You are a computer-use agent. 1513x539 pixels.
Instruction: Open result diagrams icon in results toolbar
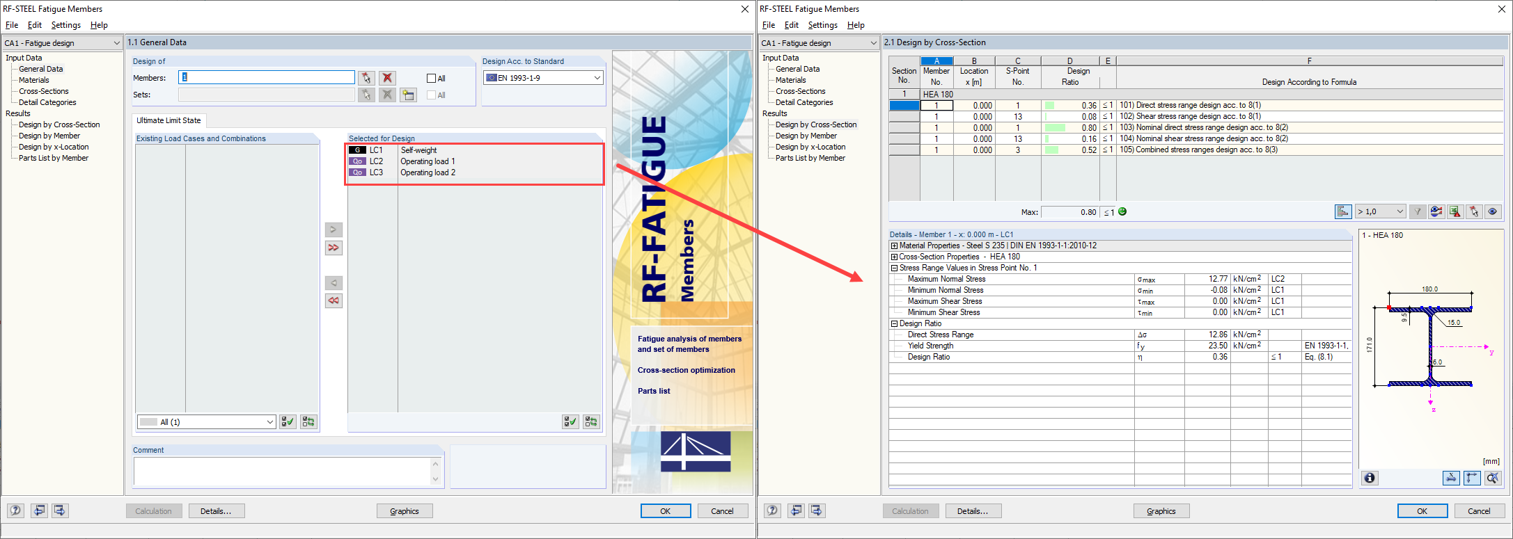click(1436, 211)
